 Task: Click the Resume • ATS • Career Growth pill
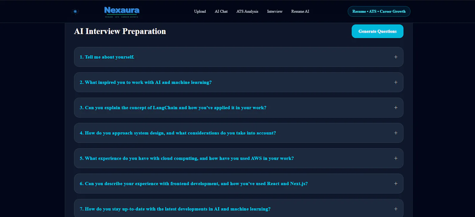[x=379, y=12]
